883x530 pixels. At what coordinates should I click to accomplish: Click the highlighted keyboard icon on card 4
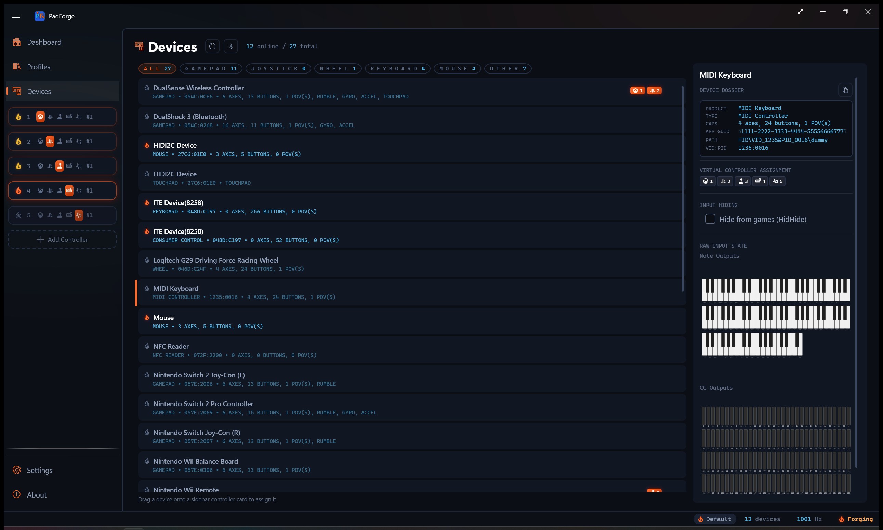pos(69,191)
